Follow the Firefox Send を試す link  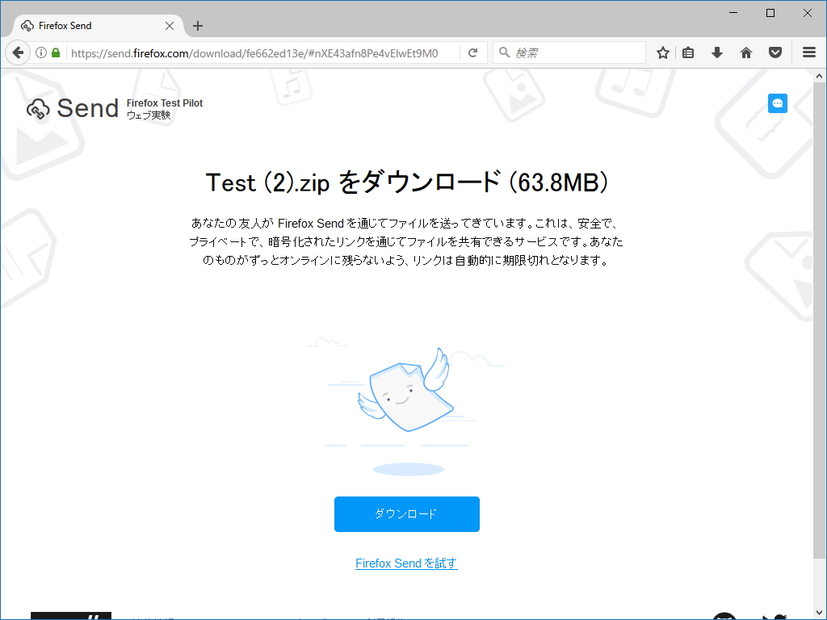pyautogui.click(x=406, y=563)
